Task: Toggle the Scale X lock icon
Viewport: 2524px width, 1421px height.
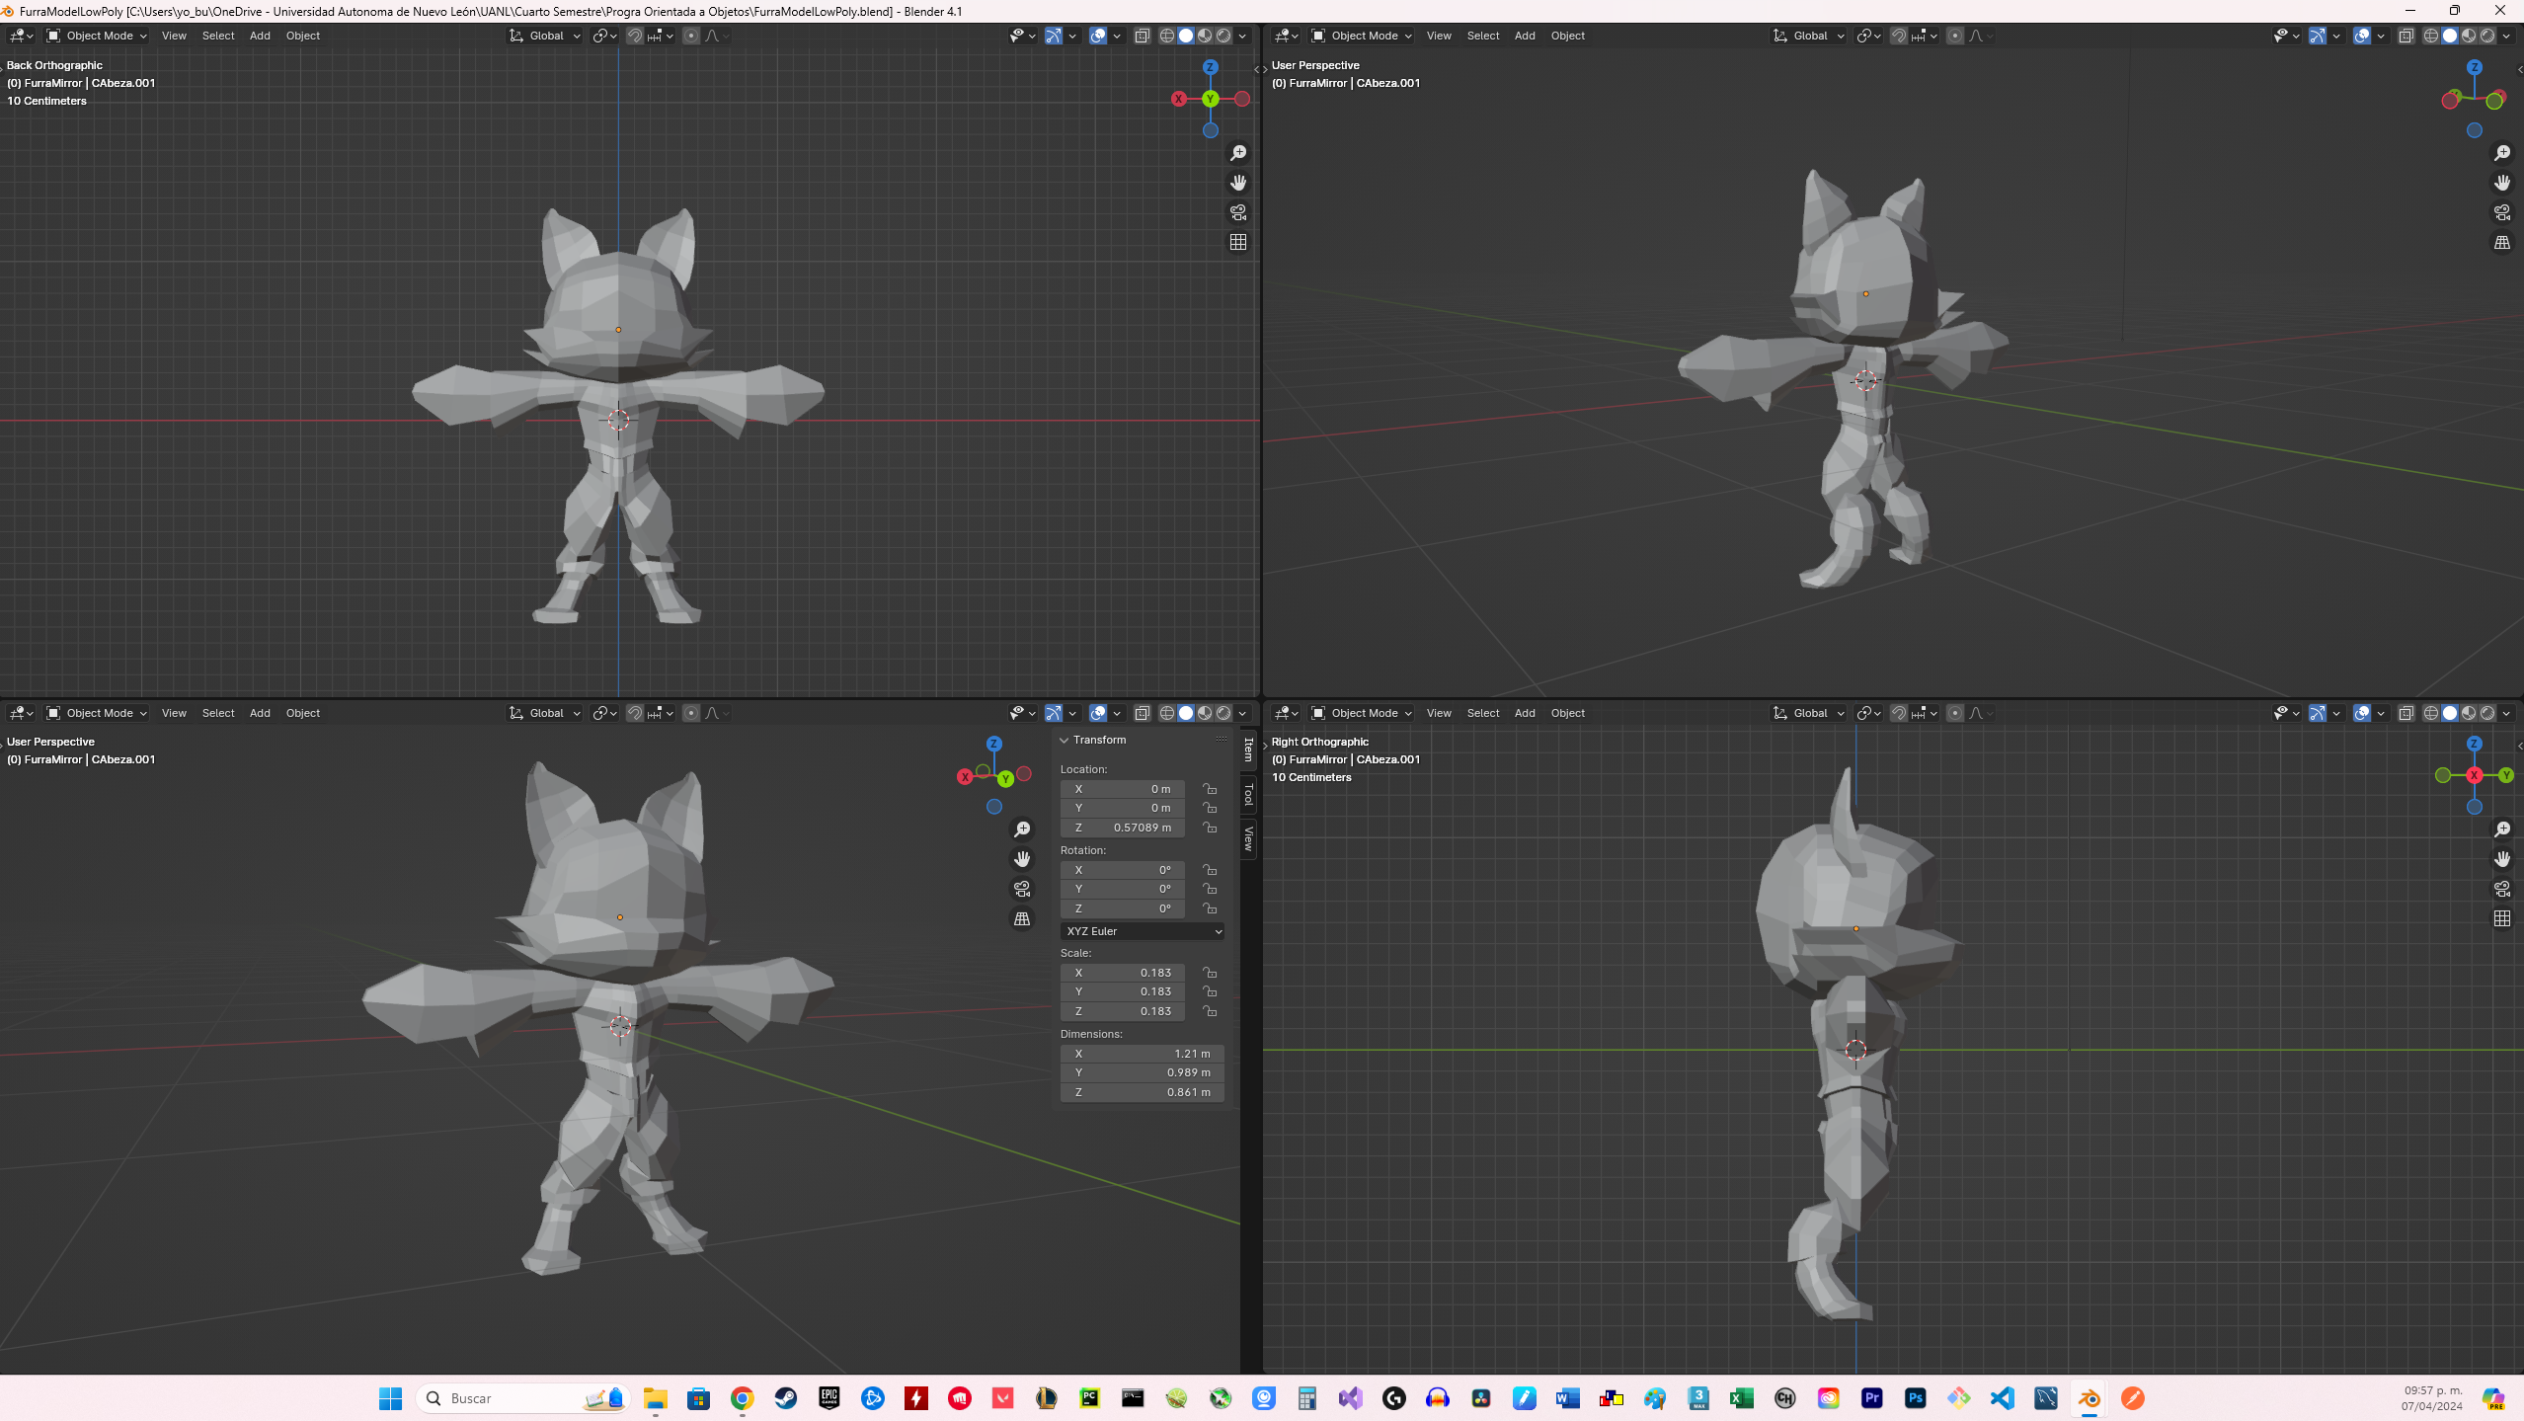Action: tap(1210, 973)
